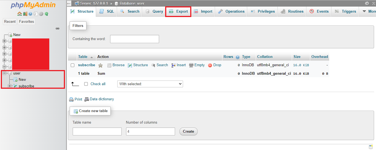The image size is (376, 150).
Task: Go to Home via house icon
Action: click(20, 14)
